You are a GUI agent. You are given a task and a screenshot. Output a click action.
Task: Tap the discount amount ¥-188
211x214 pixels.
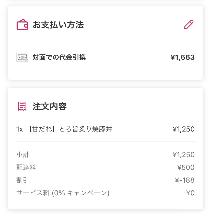pos(185,180)
